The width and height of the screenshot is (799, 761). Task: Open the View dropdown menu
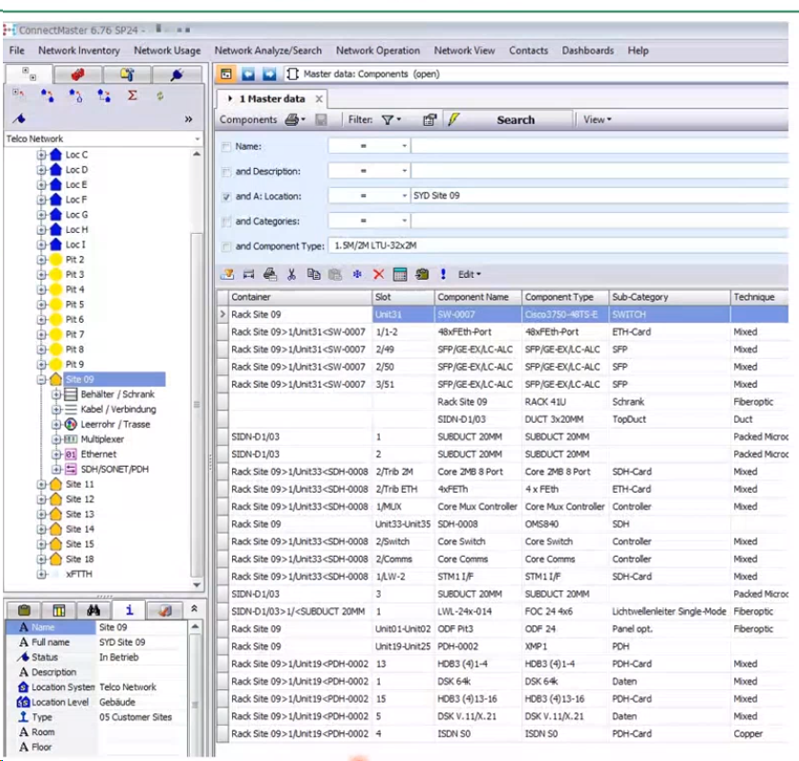pyautogui.click(x=598, y=119)
